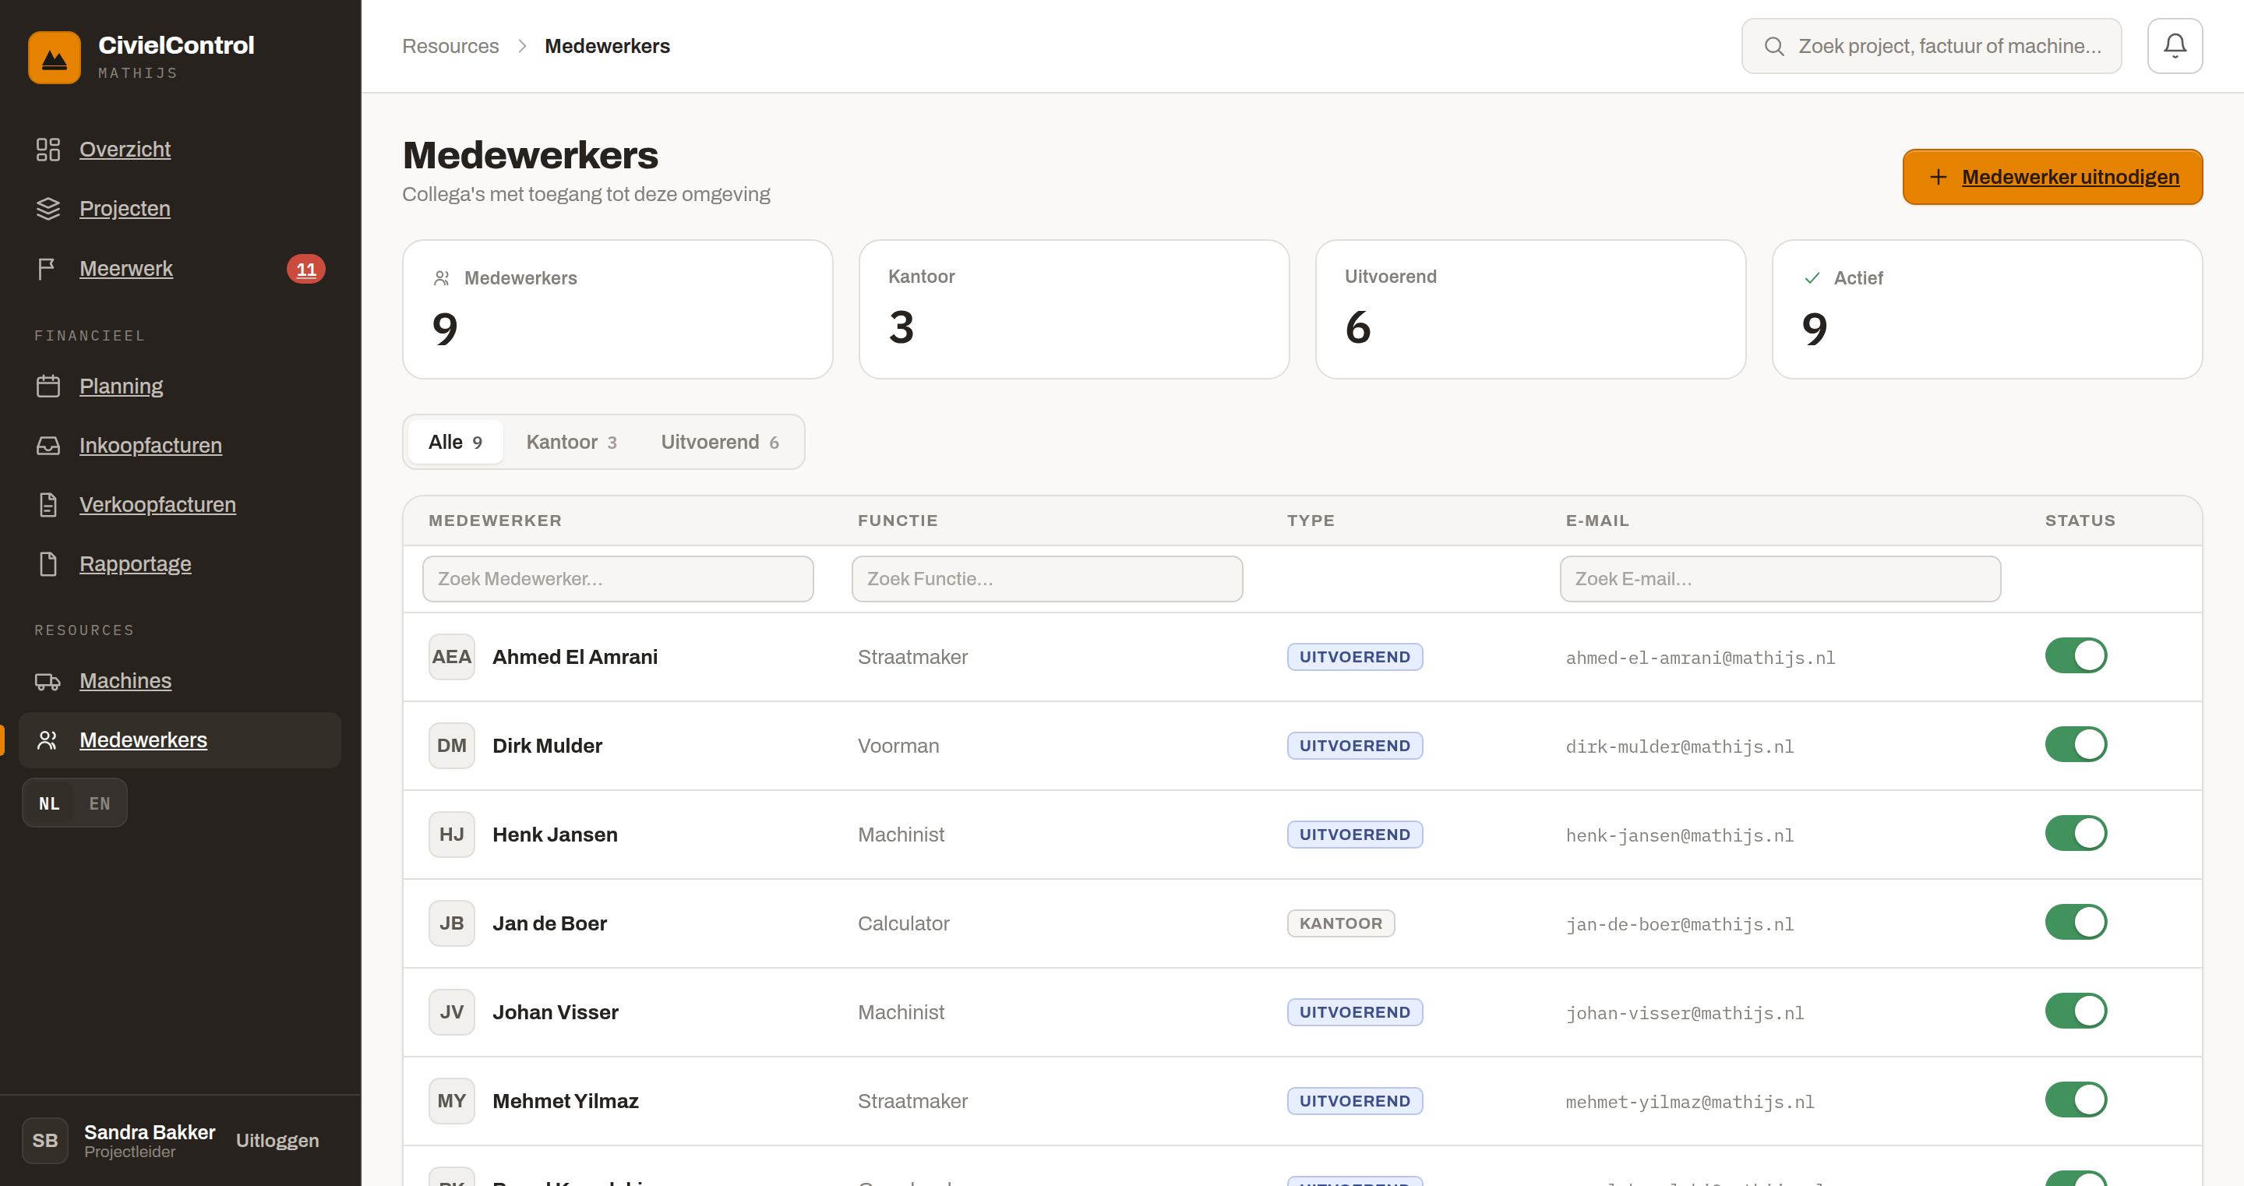Switch language to NL

click(x=50, y=803)
